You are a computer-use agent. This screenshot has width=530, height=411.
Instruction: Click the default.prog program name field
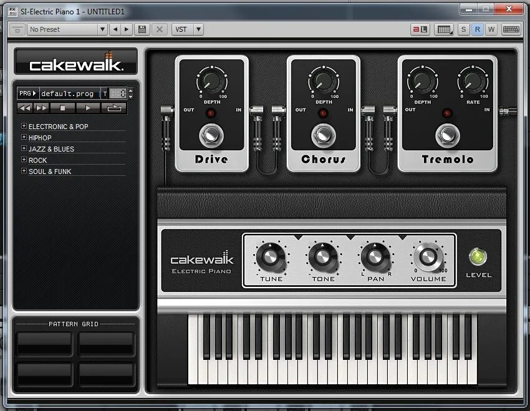pyautogui.click(x=69, y=94)
